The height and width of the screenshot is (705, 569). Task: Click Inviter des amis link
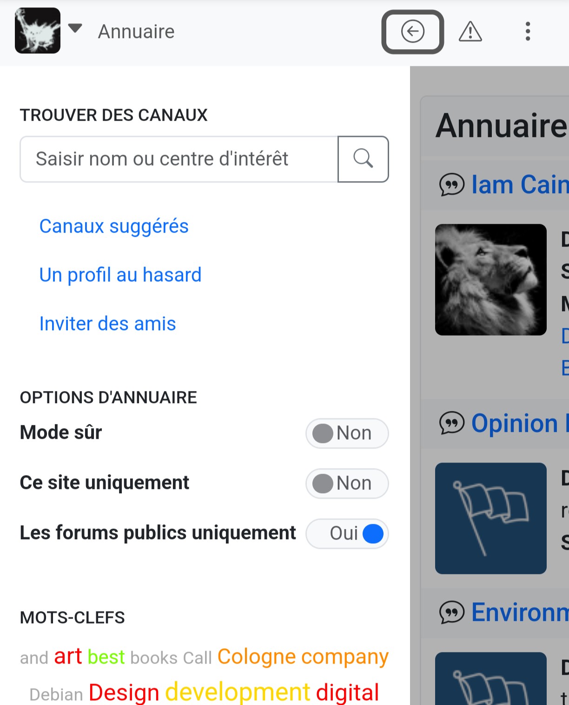[107, 324]
